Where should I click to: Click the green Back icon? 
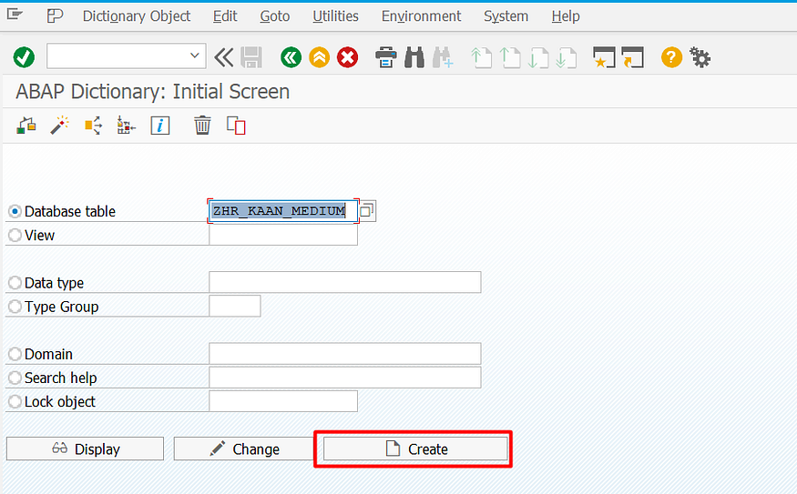tap(291, 57)
